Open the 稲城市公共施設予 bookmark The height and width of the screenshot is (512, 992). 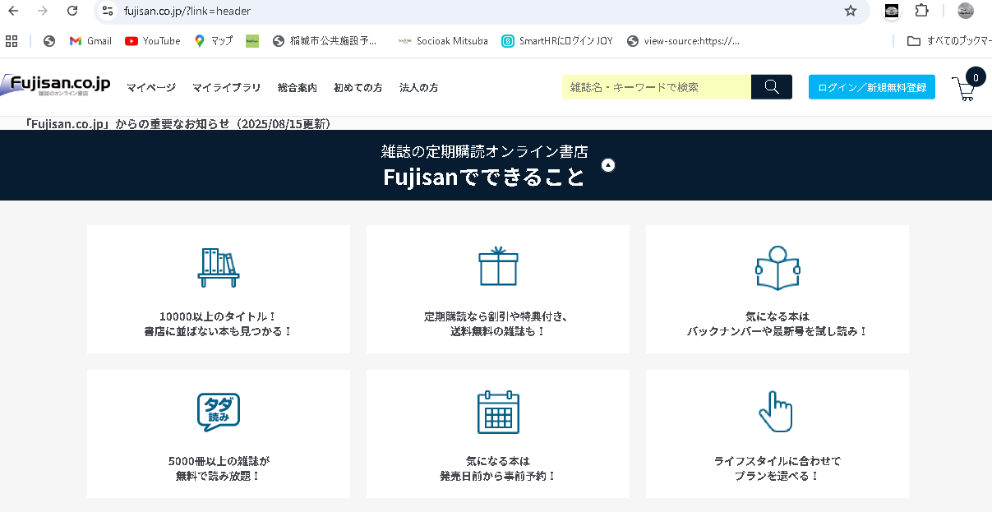tap(325, 41)
